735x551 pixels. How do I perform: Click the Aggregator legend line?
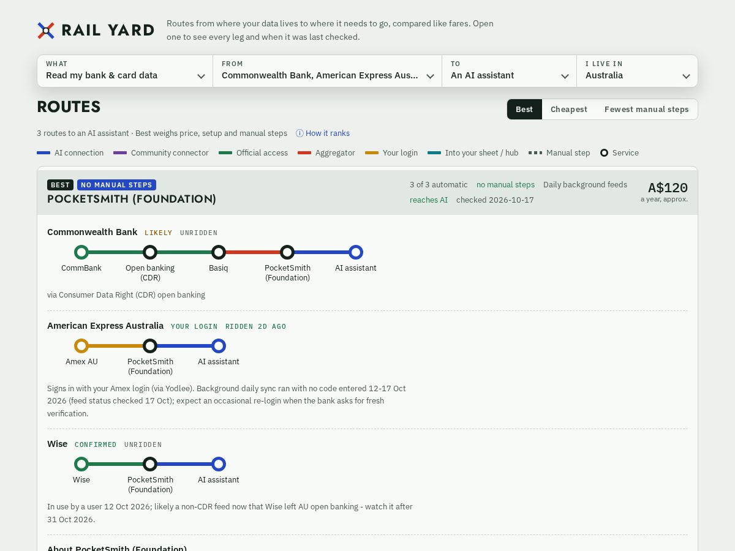point(304,153)
